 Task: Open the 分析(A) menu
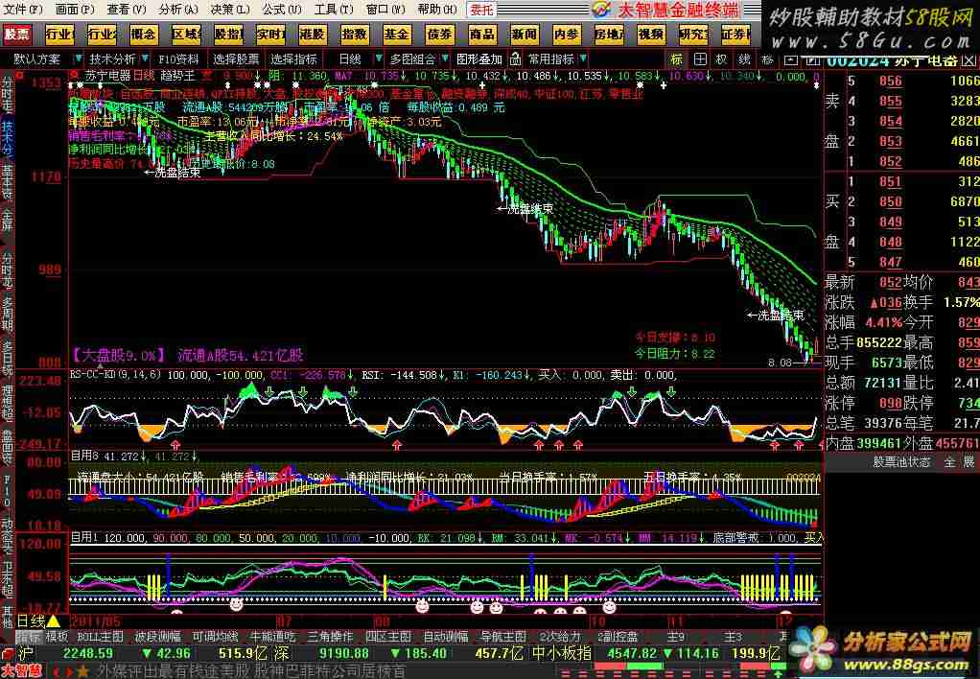178,10
